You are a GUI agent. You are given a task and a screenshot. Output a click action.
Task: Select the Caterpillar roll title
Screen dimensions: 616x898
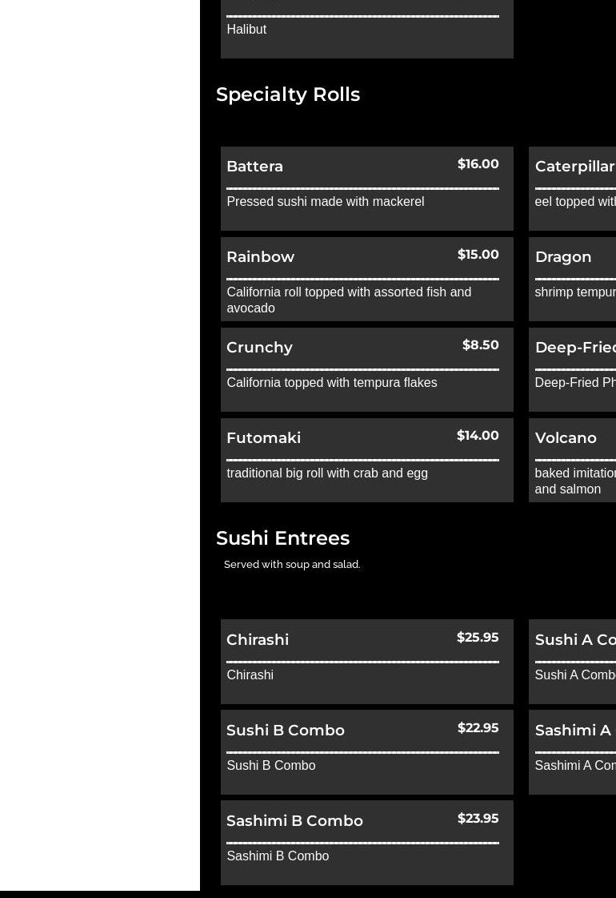point(574,167)
